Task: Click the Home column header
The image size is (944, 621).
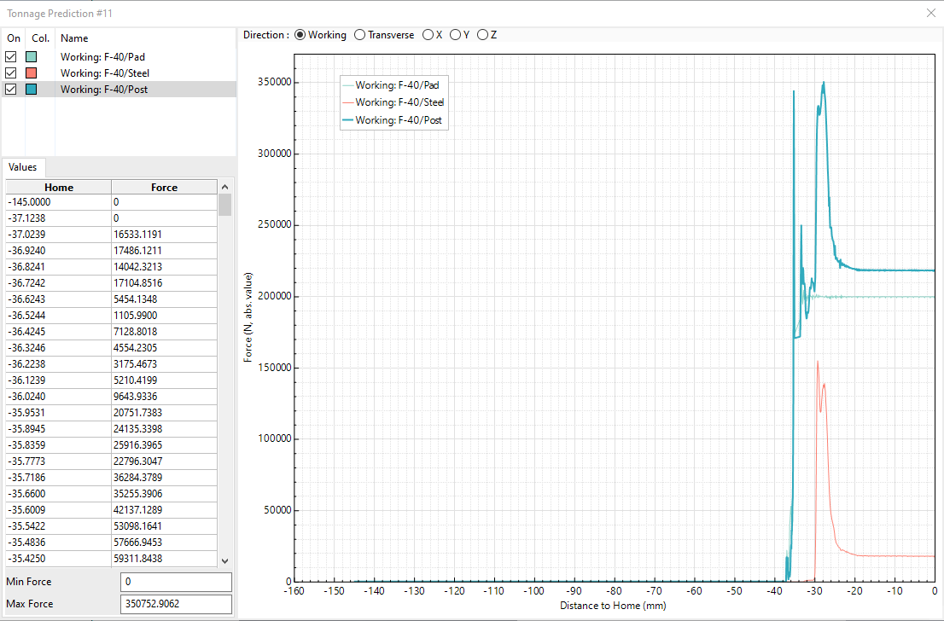Action: tap(59, 187)
